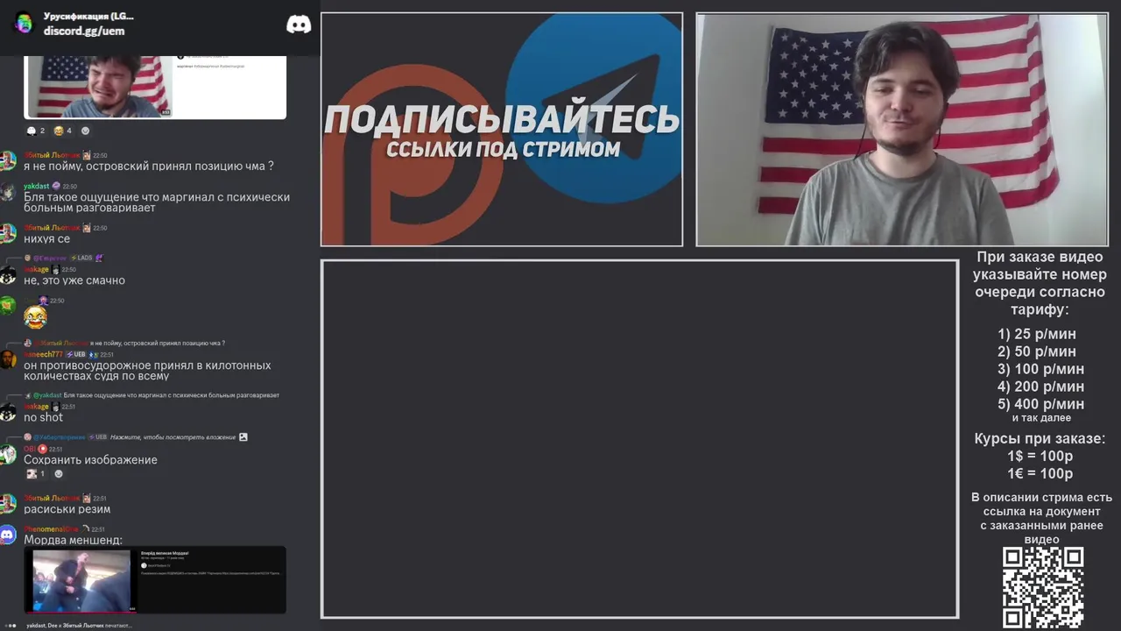Play the Мордва video embed thumbnail
The image size is (1121, 631).
coord(81,580)
